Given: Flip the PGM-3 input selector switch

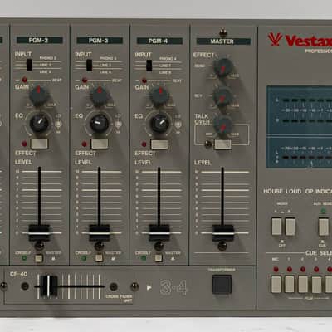Looking at the screenshot, I should click(x=89, y=65).
